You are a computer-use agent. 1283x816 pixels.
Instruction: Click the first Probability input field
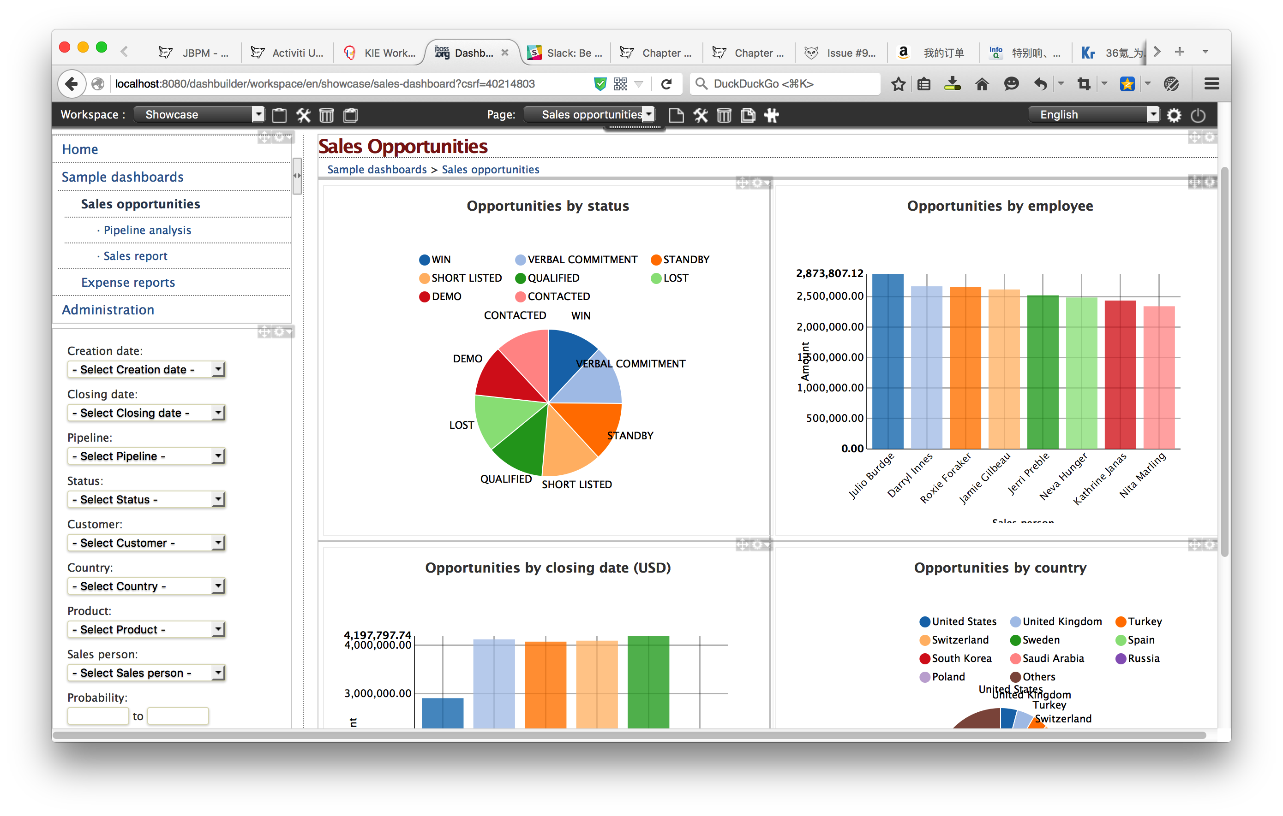(x=98, y=716)
